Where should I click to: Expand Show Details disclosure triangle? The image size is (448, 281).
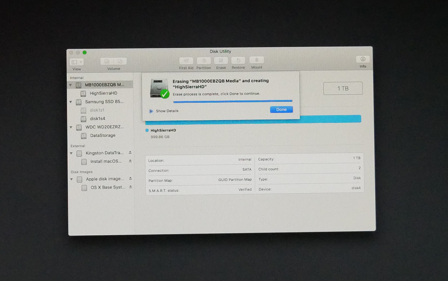pyautogui.click(x=151, y=111)
